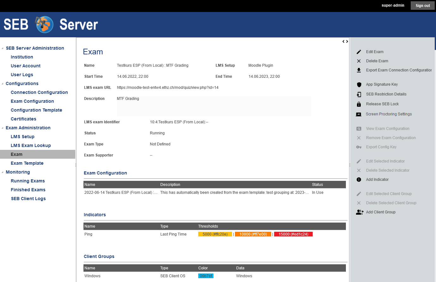Screen dimensions: 436x282
Task: Click the SEB Restriction Details icon
Action: [359, 94]
